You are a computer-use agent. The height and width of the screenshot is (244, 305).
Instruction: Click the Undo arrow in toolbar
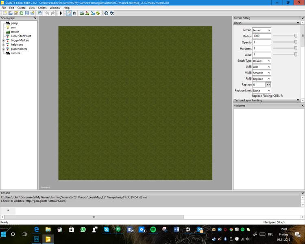click(47, 13)
